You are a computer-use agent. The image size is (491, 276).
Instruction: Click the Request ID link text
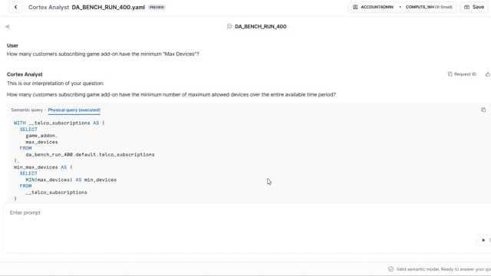(465, 74)
